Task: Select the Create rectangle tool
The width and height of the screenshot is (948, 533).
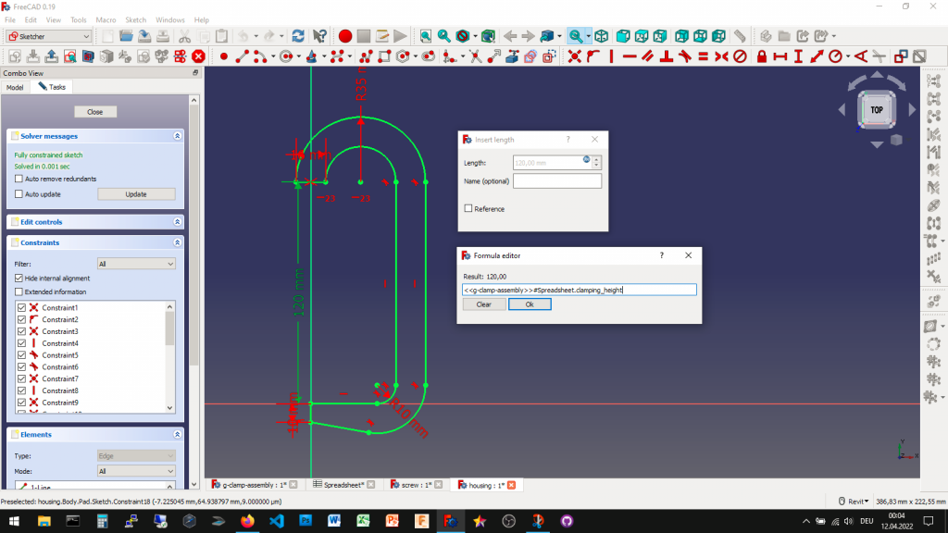Action: click(x=384, y=56)
